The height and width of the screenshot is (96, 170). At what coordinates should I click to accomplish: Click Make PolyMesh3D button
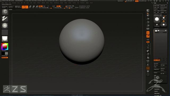(x=162, y=11)
